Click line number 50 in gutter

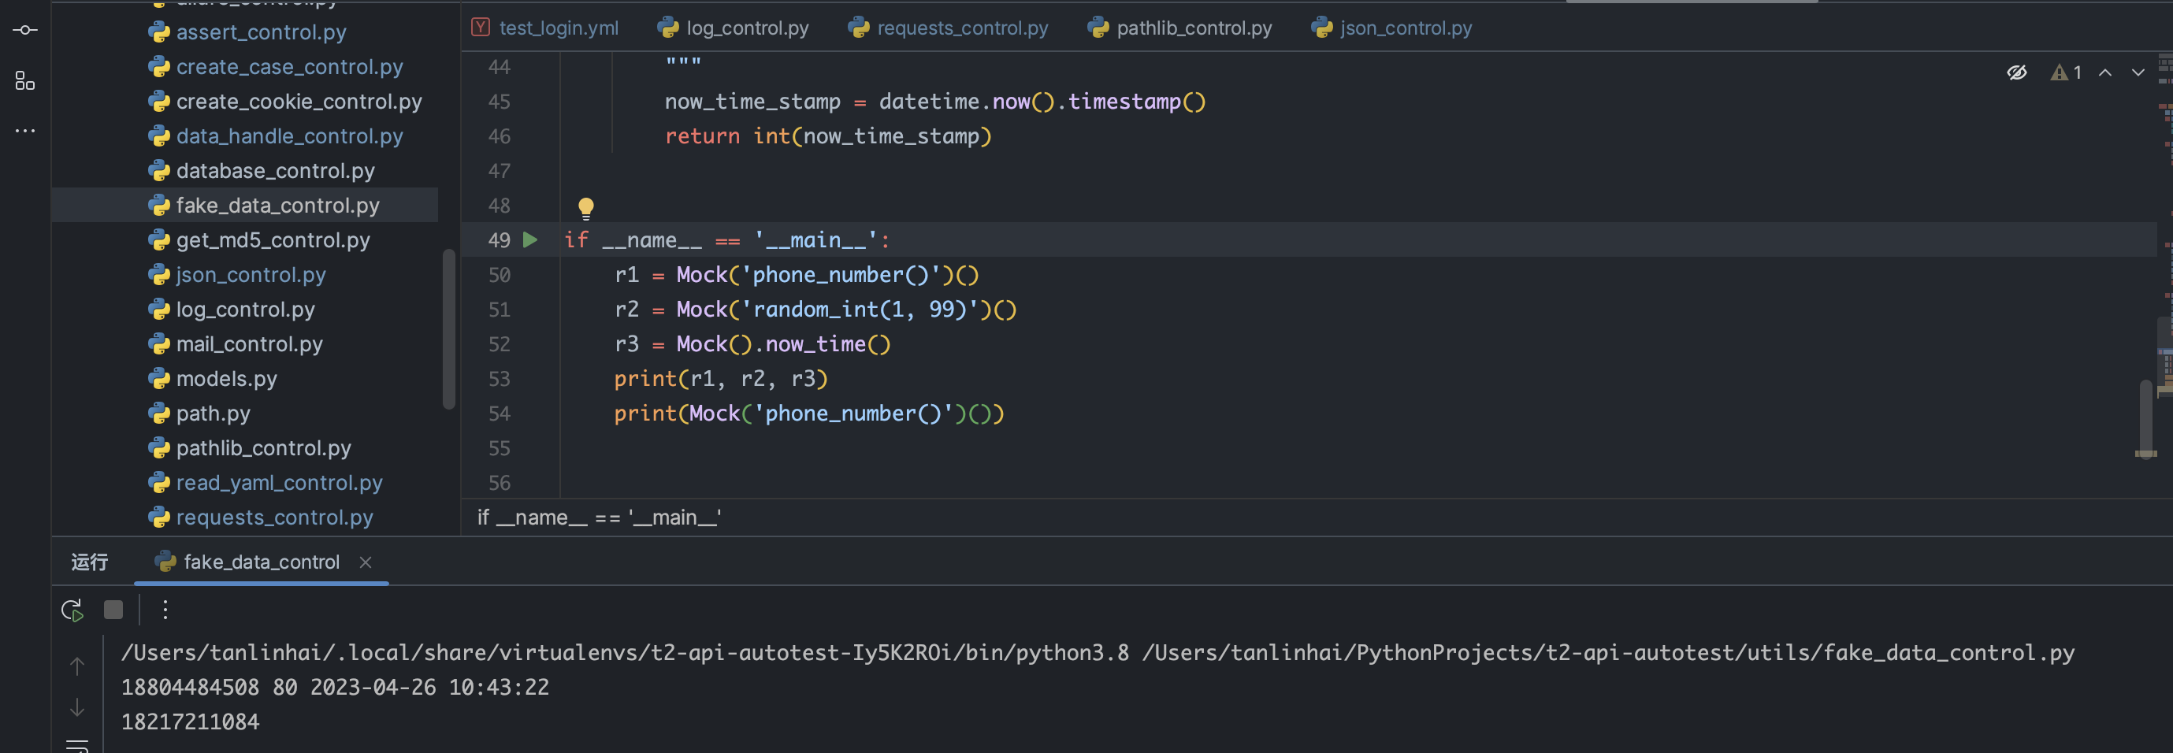(x=500, y=275)
